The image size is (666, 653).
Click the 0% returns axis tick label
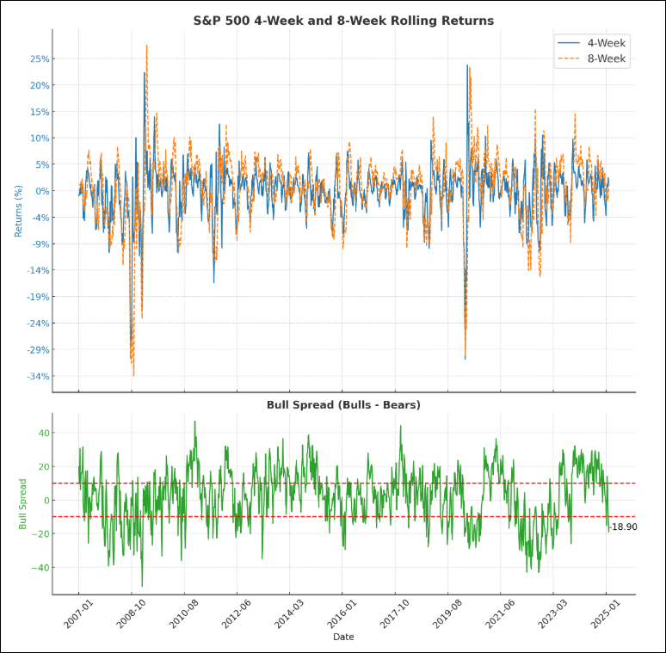41,191
